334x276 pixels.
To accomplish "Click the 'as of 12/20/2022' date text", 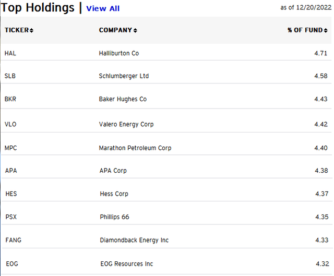I will (x=306, y=7).
